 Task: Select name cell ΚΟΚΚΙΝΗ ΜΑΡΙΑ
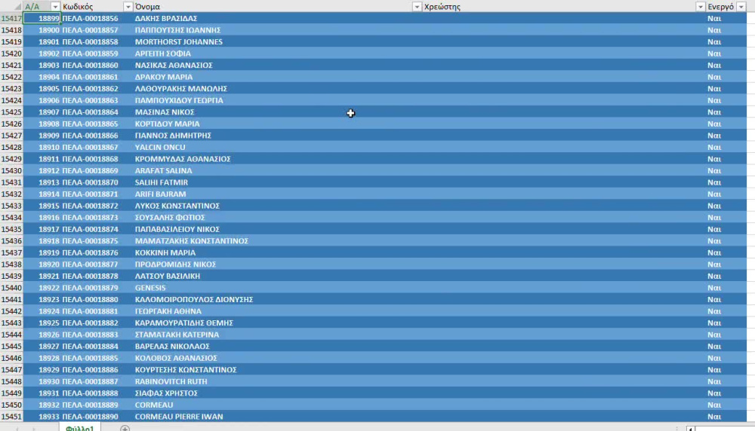pyautogui.click(x=277, y=252)
